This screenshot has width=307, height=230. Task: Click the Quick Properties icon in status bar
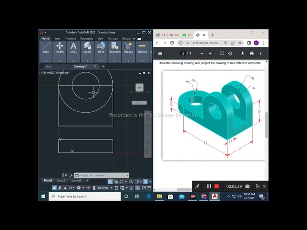pos(116,188)
